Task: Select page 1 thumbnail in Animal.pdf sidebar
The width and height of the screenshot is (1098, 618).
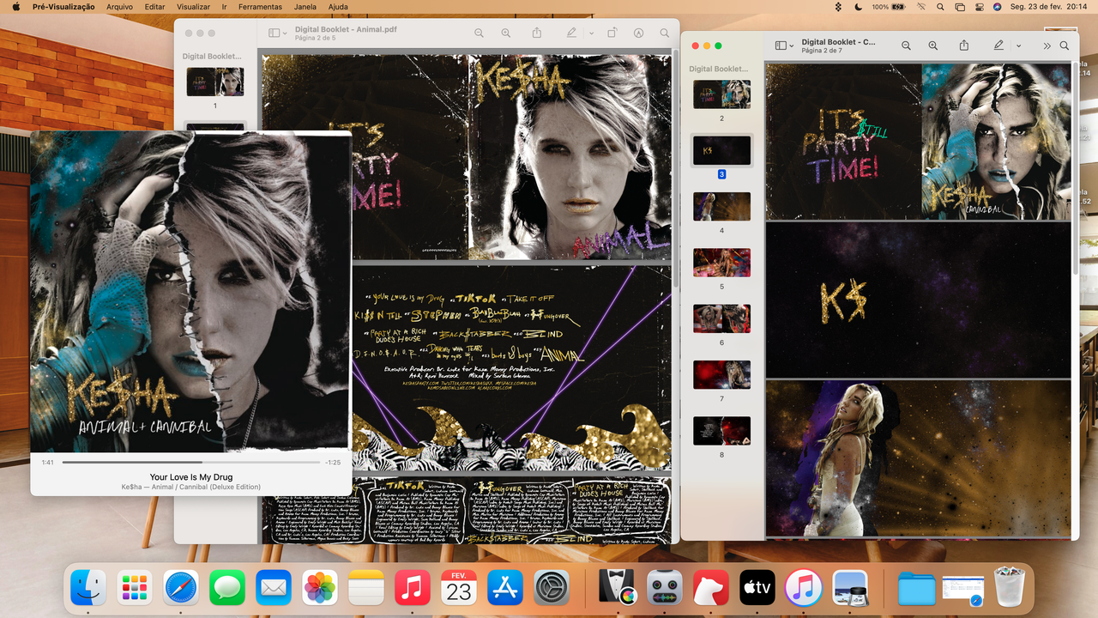Action: pos(215,82)
